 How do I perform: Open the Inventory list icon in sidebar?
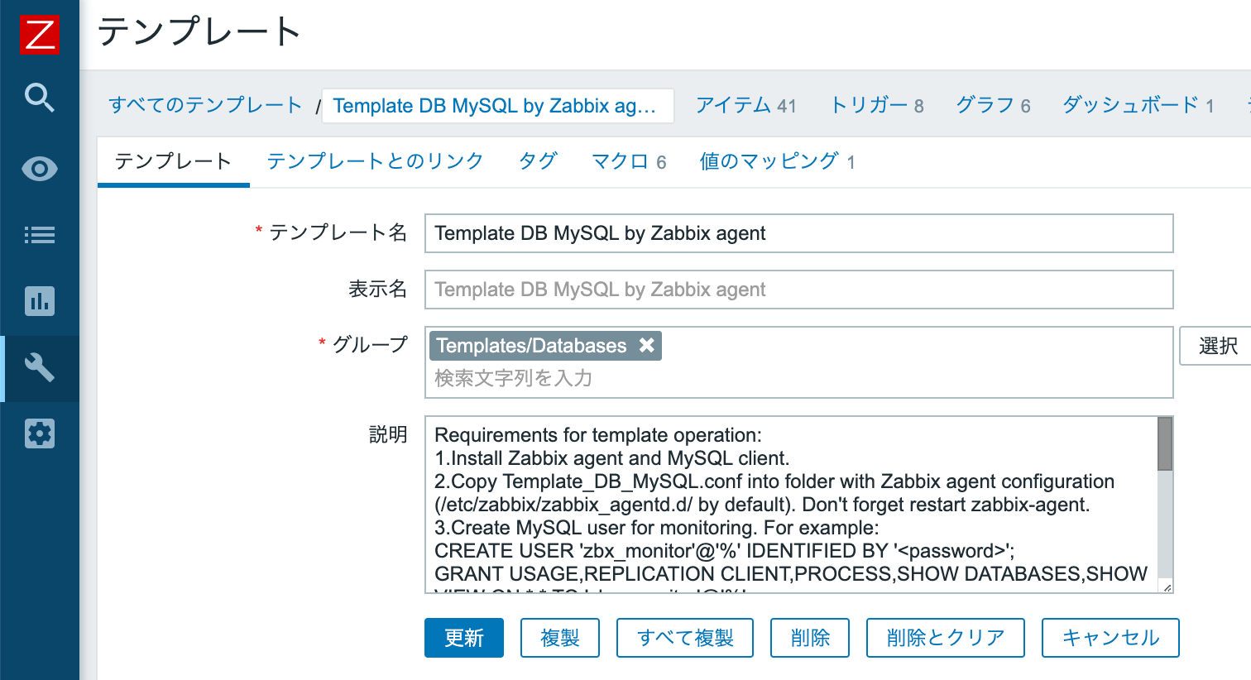pyautogui.click(x=39, y=235)
